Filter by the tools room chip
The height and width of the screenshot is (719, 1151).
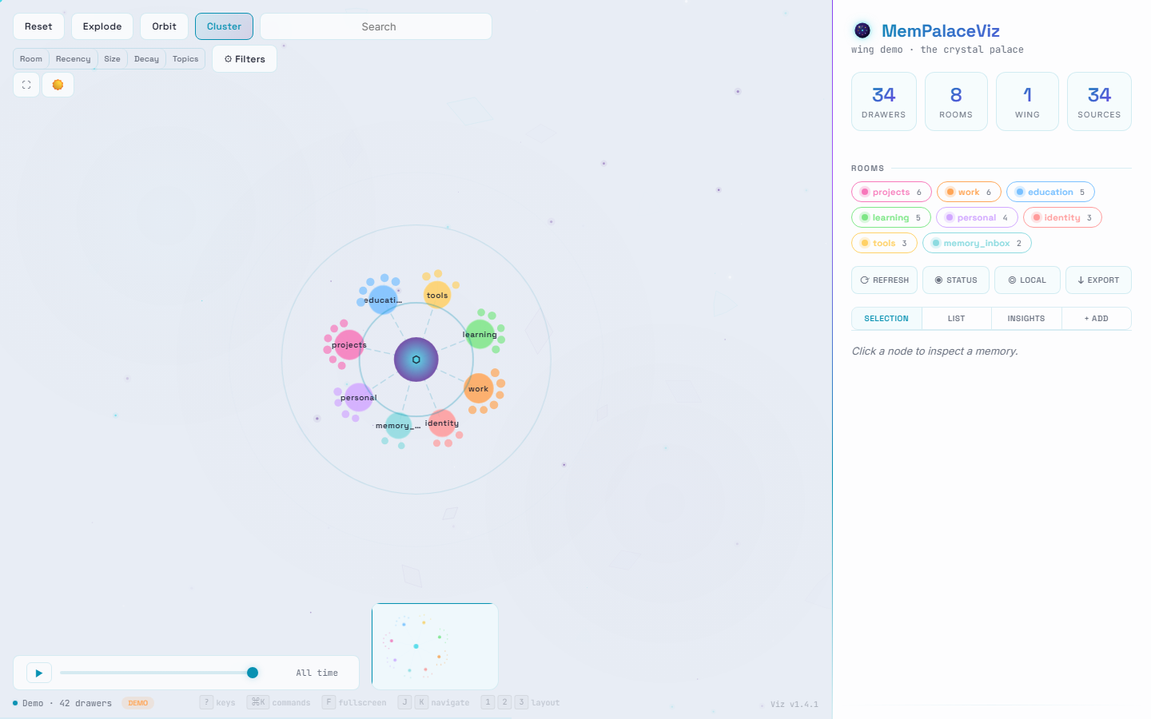884,243
